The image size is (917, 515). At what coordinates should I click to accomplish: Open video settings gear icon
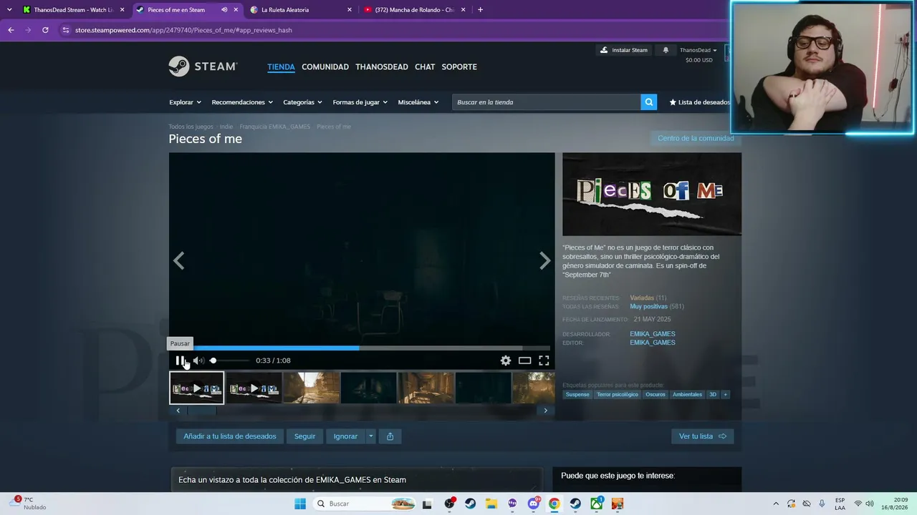click(506, 360)
